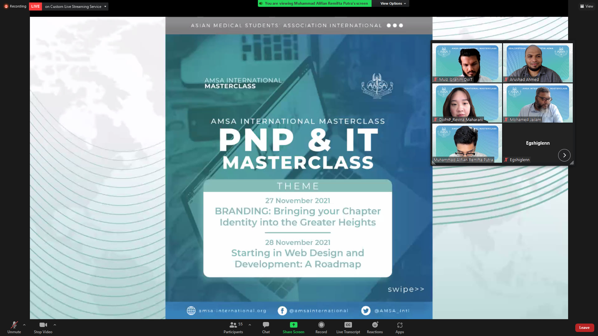The width and height of the screenshot is (598, 336).
Task: Enable Live Transcript
Action: (x=348, y=327)
